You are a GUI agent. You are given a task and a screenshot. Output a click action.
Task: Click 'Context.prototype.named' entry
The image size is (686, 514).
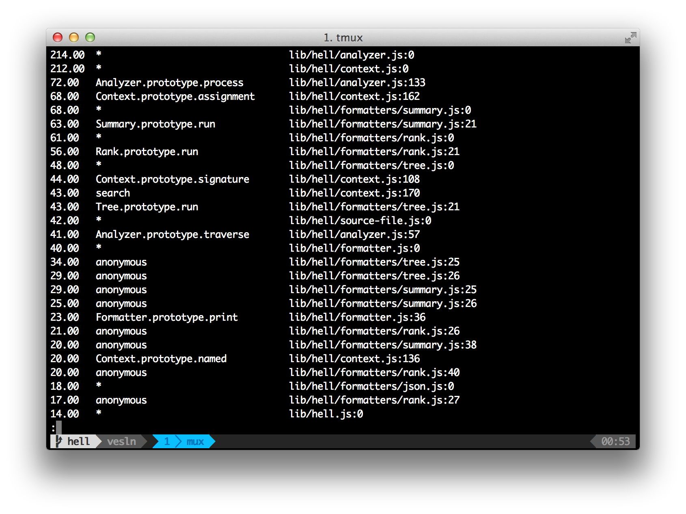coord(161,359)
